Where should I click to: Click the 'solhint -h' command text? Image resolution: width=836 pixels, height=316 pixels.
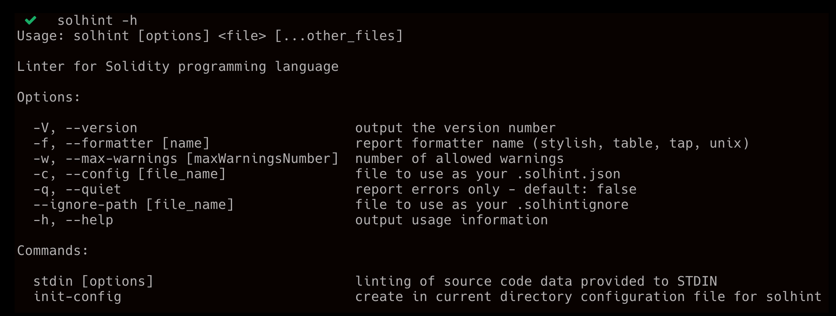click(97, 21)
